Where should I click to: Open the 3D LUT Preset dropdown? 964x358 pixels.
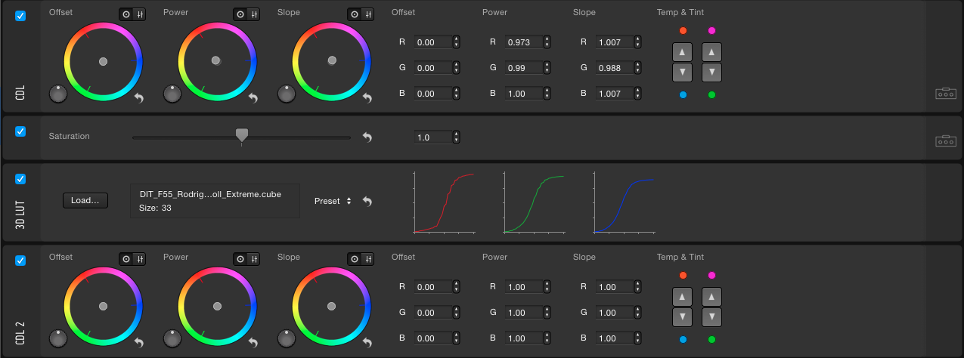click(333, 201)
